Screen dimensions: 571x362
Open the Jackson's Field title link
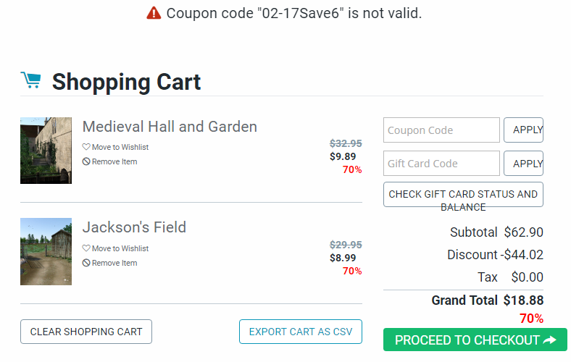(x=134, y=227)
